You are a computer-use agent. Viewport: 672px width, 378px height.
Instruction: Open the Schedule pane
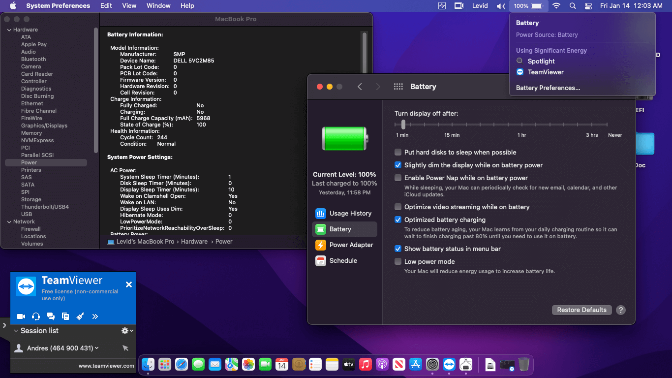pyautogui.click(x=344, y=261)
